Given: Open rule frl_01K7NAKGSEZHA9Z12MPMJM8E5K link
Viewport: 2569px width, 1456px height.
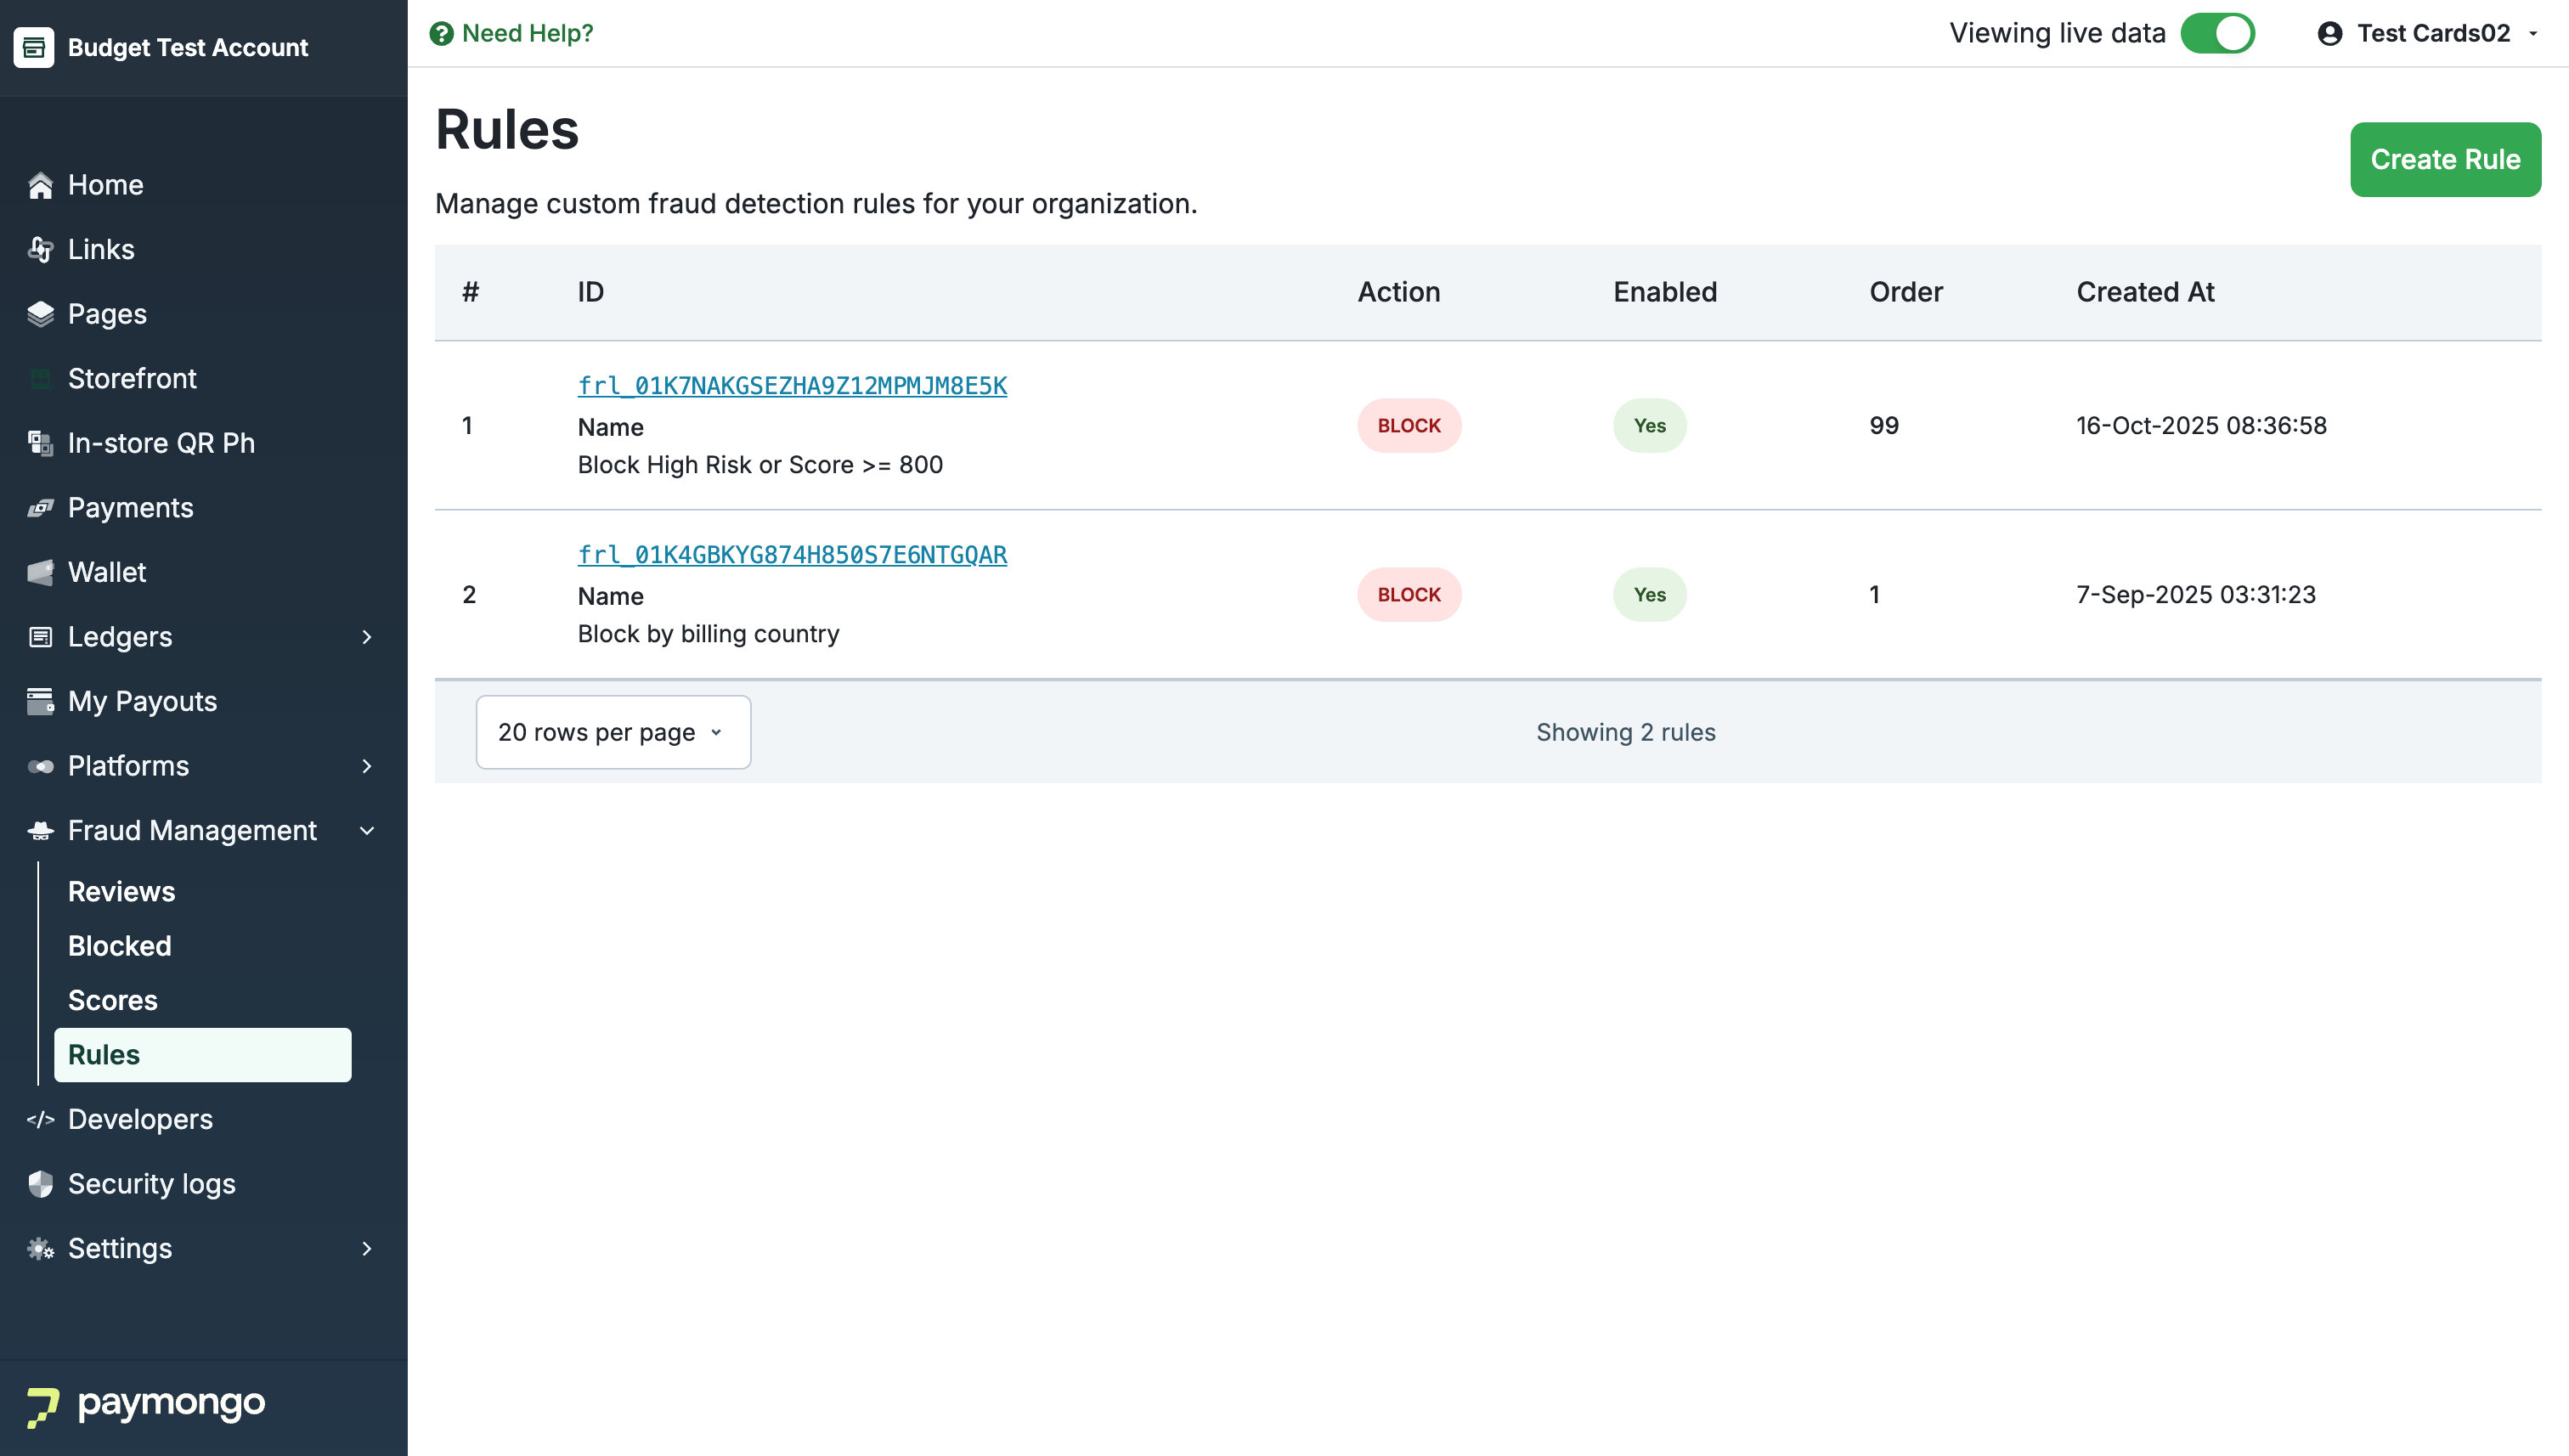Looking at the screenshot, I should 792,386.
